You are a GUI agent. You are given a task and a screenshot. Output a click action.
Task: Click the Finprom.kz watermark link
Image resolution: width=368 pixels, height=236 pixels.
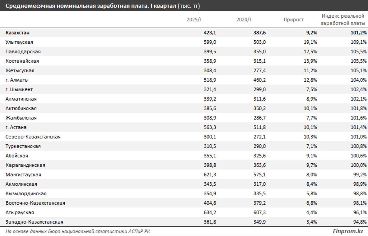[348, 231]
